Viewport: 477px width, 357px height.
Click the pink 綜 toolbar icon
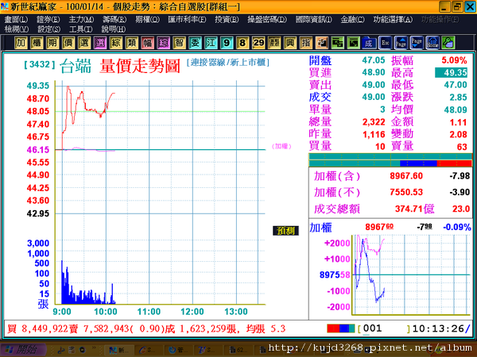pyautogui.click(x=163, y=43)
